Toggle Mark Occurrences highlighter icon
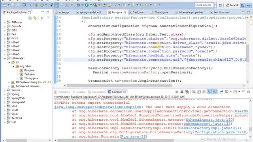This screenshot has width=253, height=142. click(57, 5)
